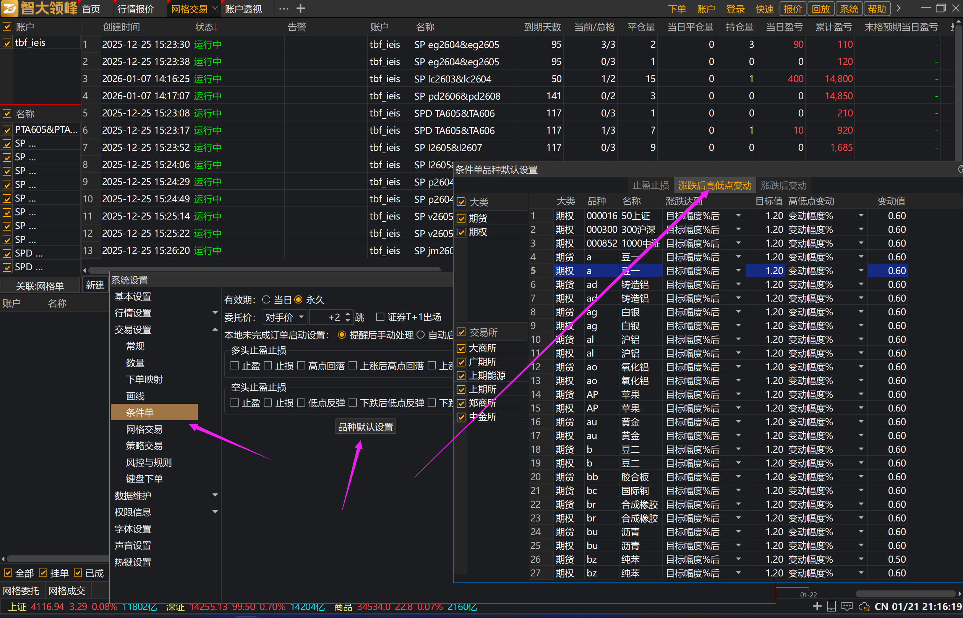This screenshot has height=618, width=963.
Task: Click the right chevron beside 帮助 button
Action: [x=899, y=8]
